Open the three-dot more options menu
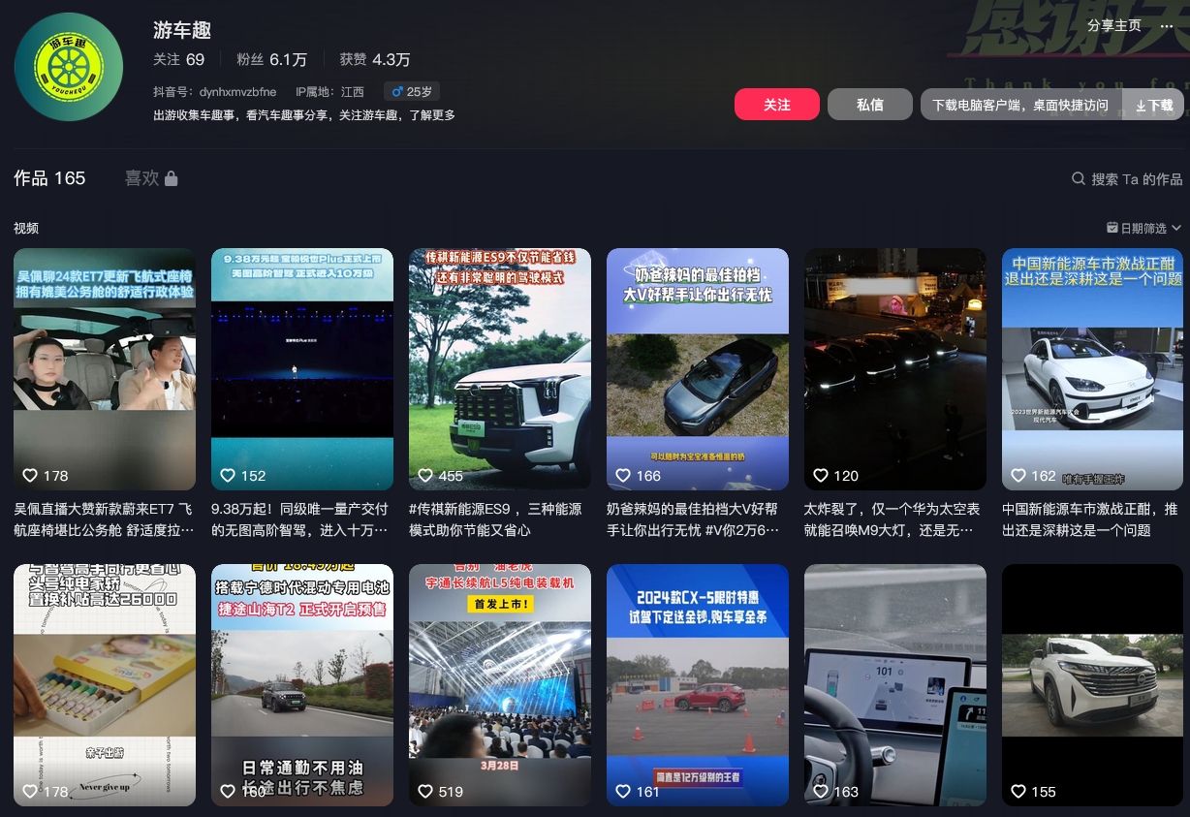The image size is (1190, 817). [x=1166, y=26]
